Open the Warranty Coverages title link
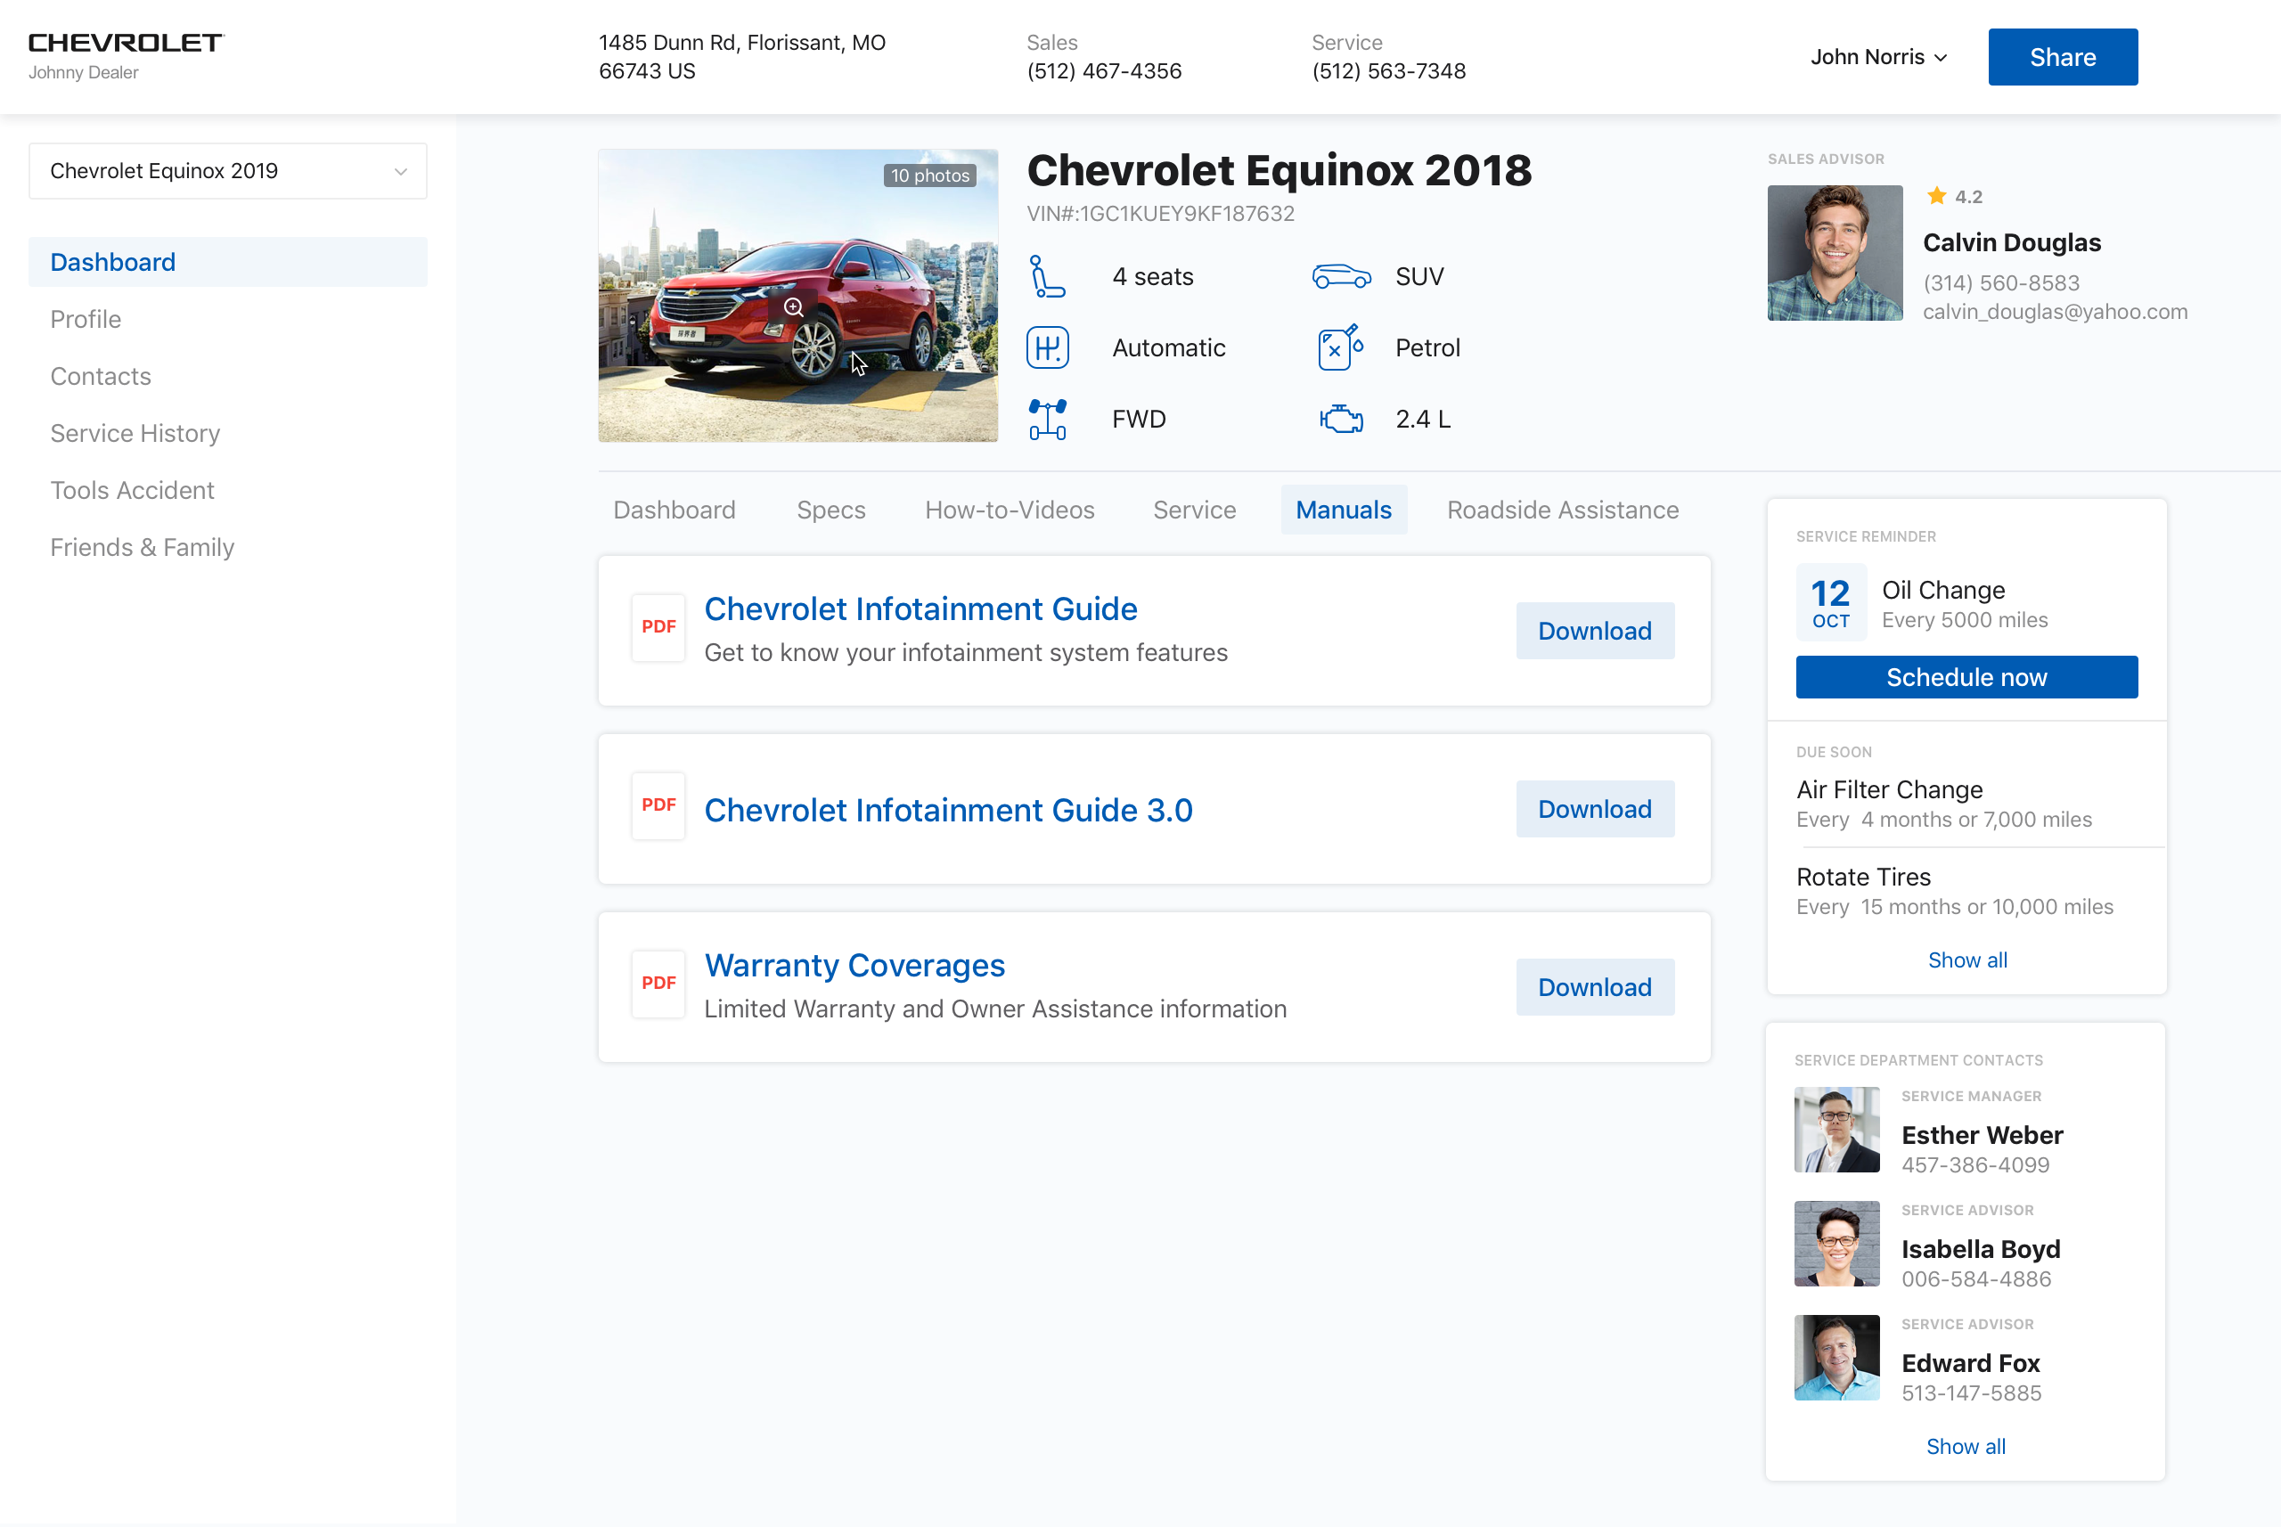This screenshot has height=1527, width=2281. click(x=854, y=965)
